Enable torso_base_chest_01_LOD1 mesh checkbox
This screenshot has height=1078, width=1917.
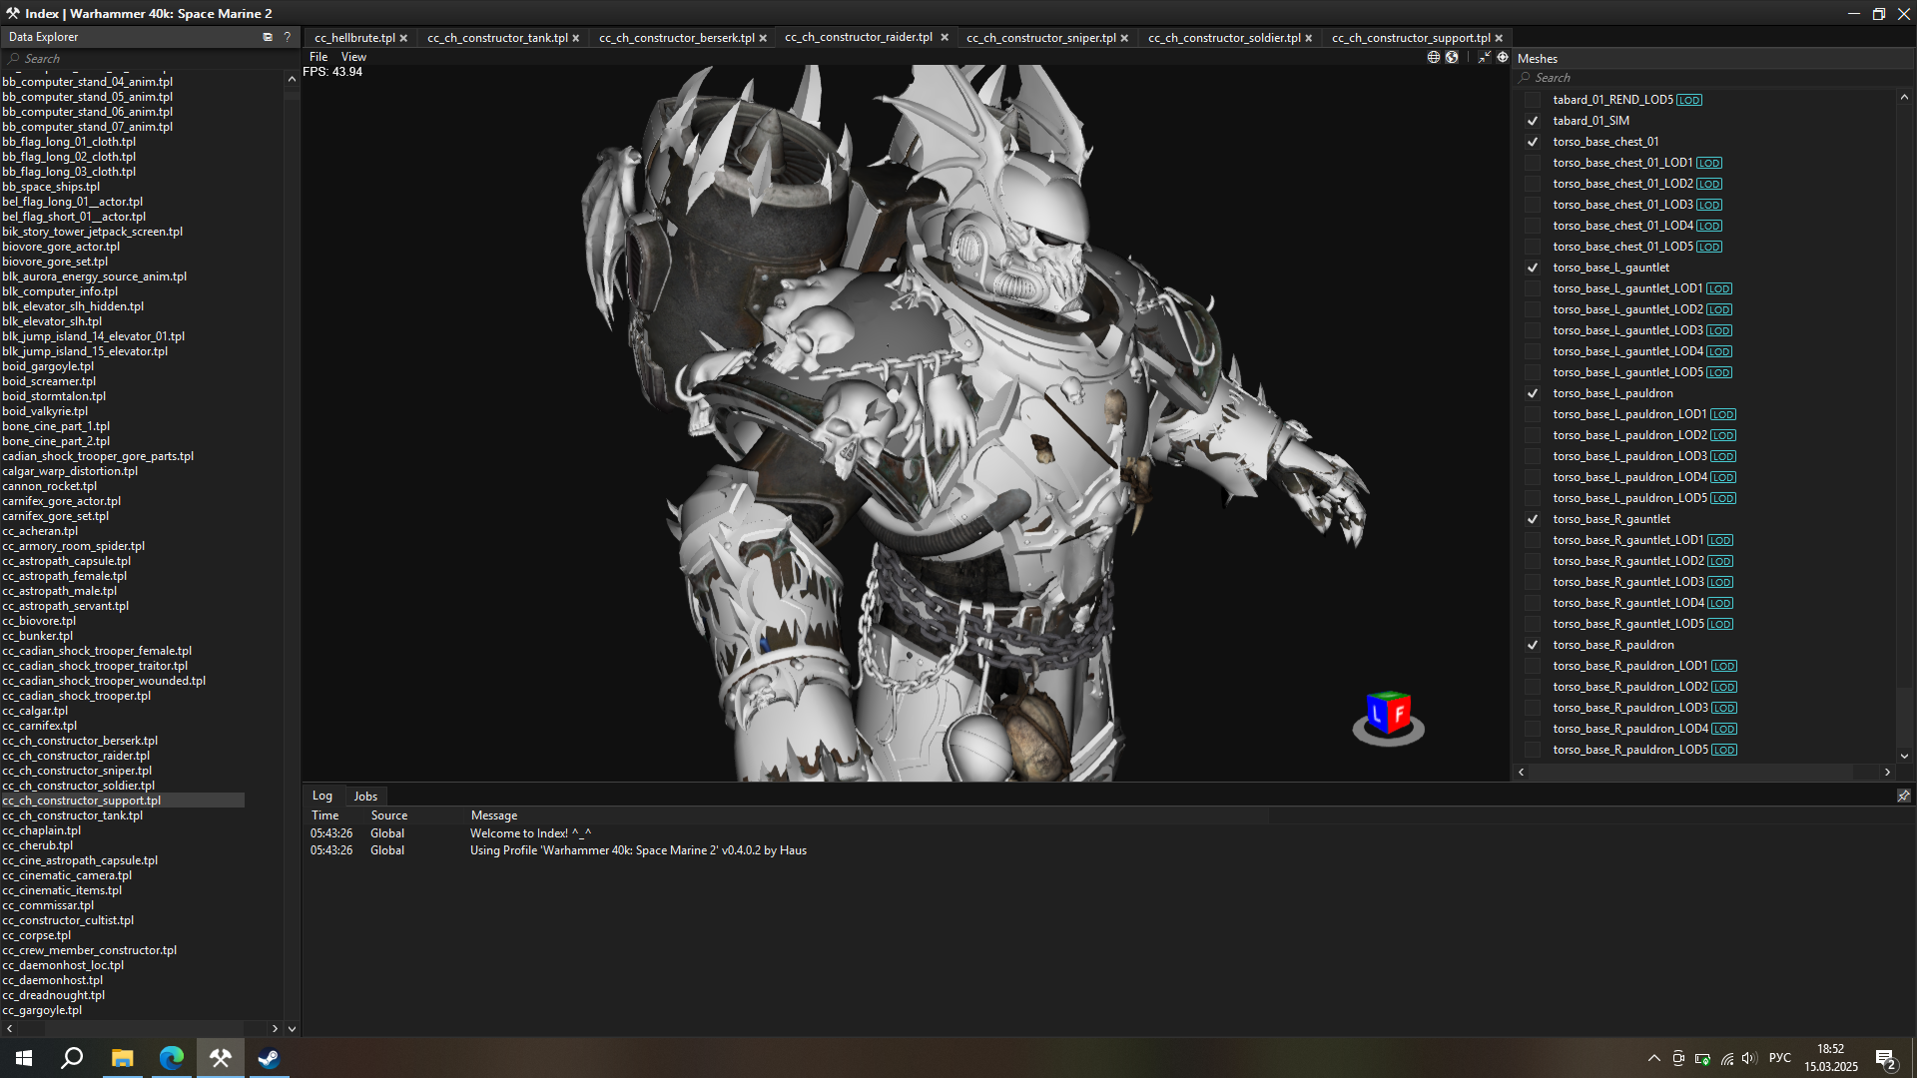coord(1532,163)
